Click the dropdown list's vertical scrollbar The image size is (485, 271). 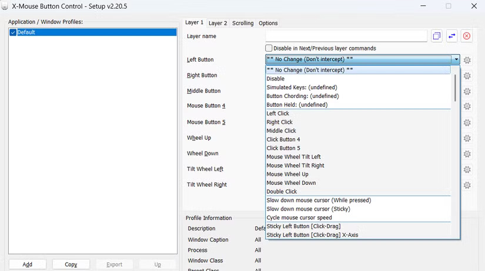click(x=456, y=88)
